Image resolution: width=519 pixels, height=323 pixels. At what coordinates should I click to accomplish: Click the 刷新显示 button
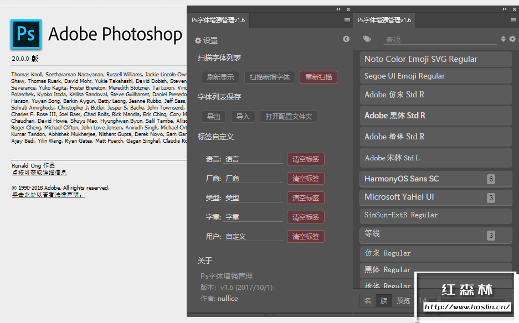coord(220,77)
